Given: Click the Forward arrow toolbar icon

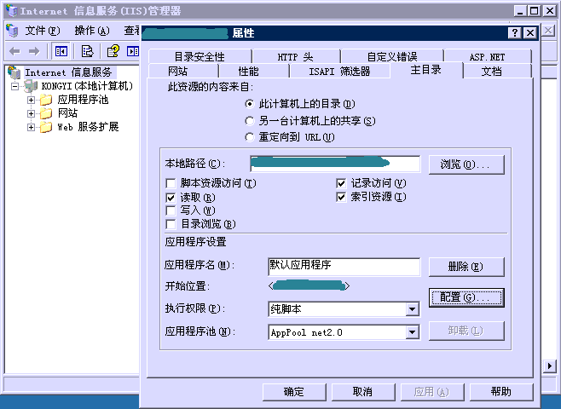Looking at the screenshot, I should [x=36, y=51].
